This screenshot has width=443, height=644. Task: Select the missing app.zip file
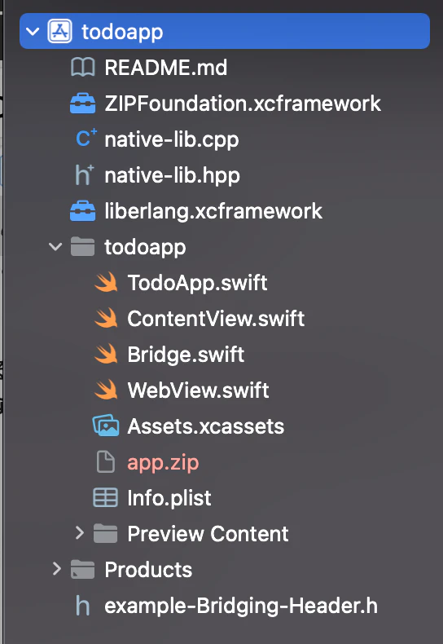pos(163,462)
